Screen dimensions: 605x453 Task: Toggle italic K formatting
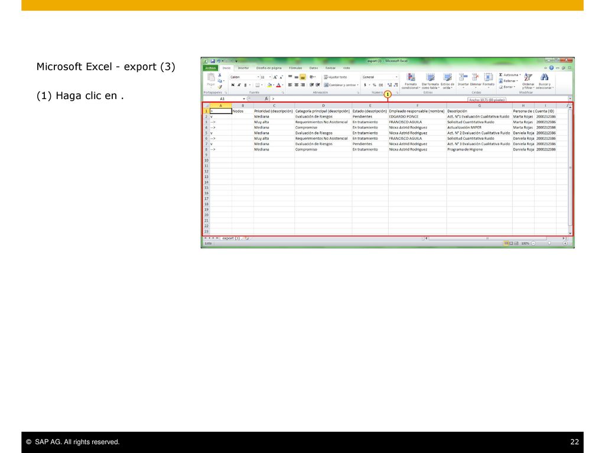pos(239,85)
